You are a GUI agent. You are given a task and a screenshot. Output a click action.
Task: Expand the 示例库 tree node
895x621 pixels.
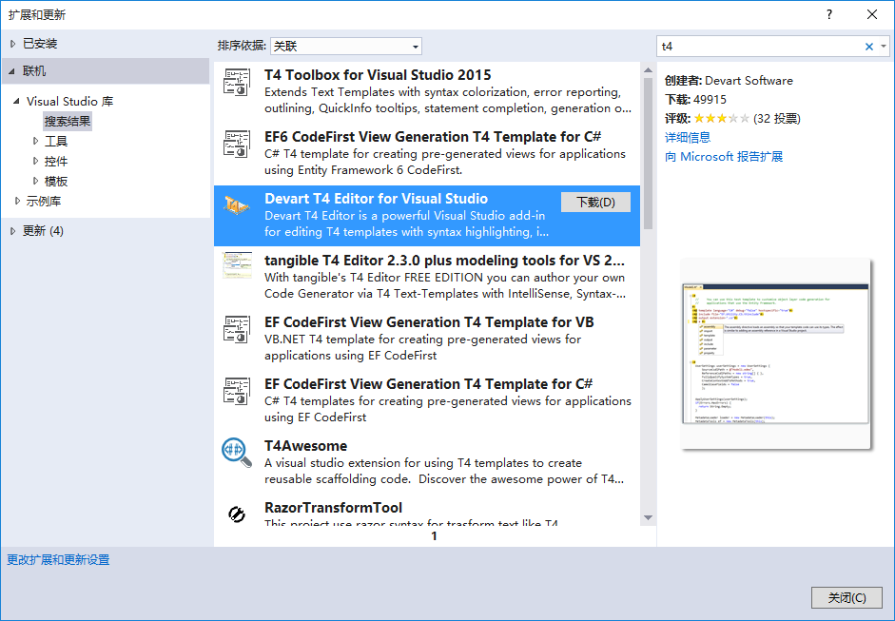pos(17,201)
